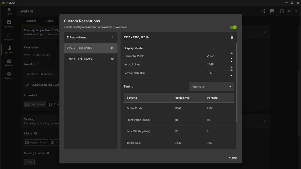Click the Laptop display connector icon
The width and height of the screenshot is (301, 169).
click(x=27, y=55)
